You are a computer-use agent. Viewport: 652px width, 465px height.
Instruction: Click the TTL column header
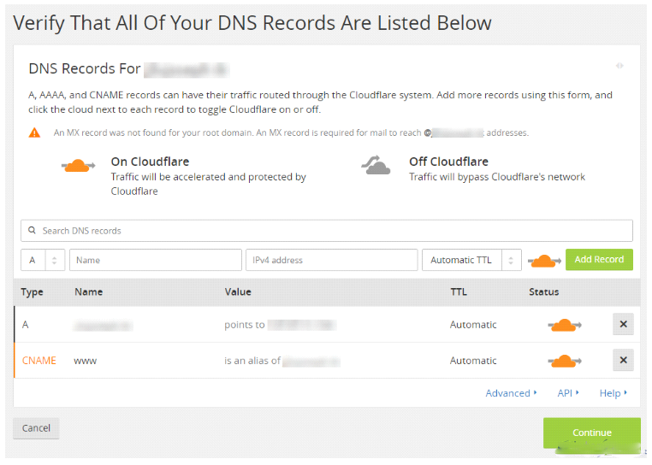pos(459,292)
